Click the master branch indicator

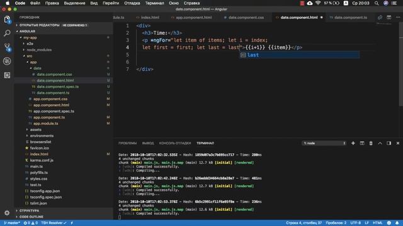point(12,223)
